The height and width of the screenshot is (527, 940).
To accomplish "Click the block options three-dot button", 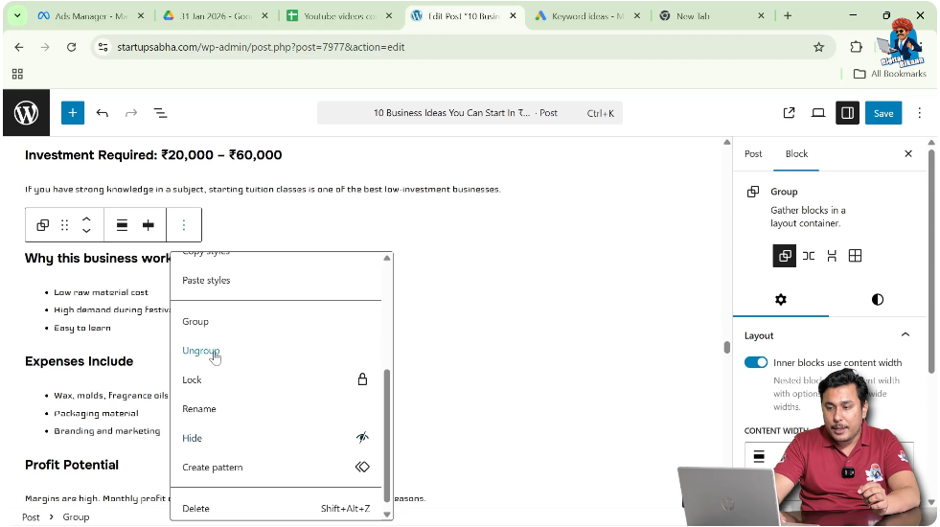I will click(183, 225).
